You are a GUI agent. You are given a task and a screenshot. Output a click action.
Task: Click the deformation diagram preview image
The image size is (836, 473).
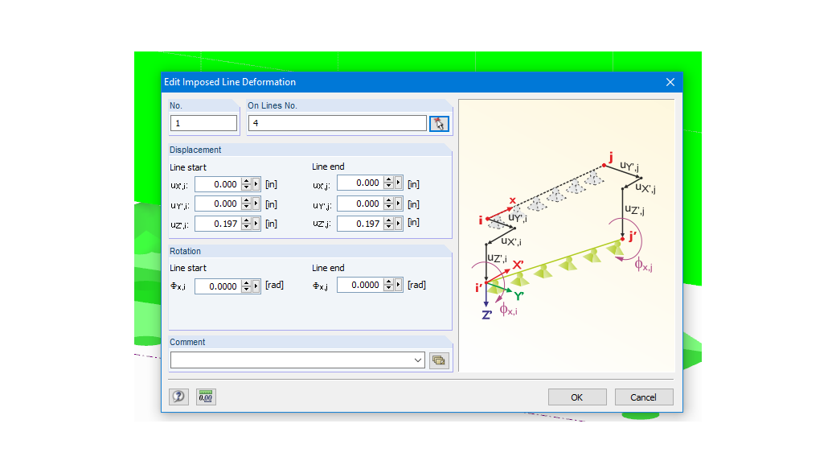click(x=567, y=233)
